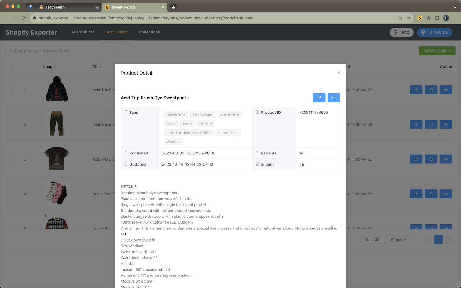Screen dimensions: 461x288
Task: Focus the product title search field
Action: [x=62, y=51]
